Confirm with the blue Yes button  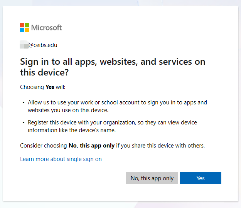point(200,178)
